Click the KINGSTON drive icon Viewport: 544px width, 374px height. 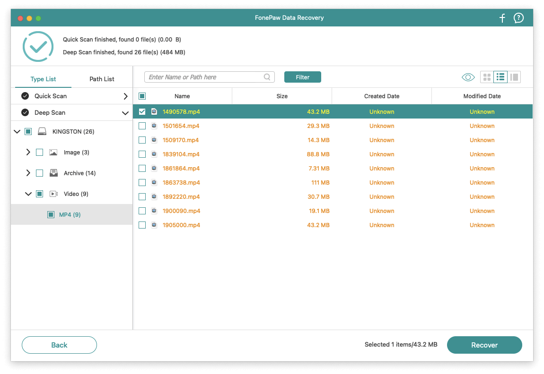point(42,131)
